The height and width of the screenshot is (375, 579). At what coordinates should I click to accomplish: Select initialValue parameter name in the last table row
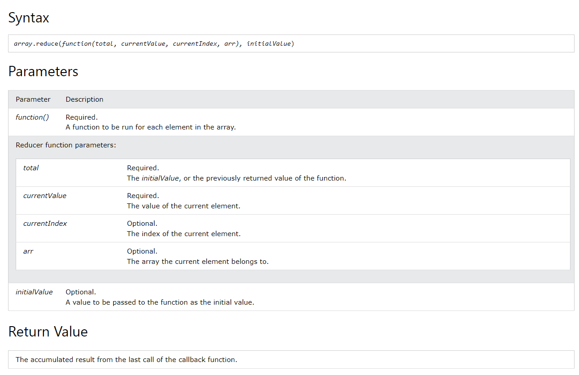pyautogui.click(x=34, y=292)
